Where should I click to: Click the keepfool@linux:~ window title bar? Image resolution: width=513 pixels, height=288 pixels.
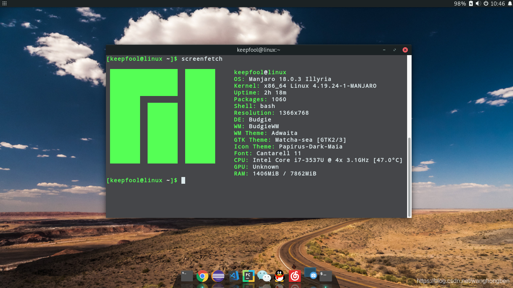pyautogui.click(x=258, y=50)
